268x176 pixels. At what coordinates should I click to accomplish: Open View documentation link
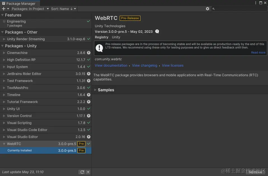[111, 65]
